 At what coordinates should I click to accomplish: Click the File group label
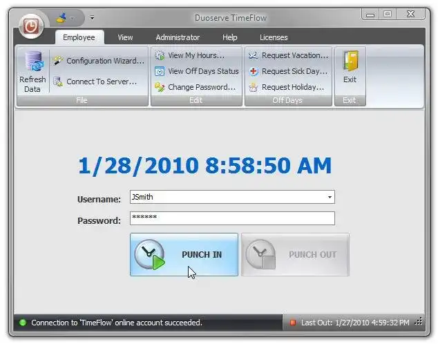[x=82, y=100]
